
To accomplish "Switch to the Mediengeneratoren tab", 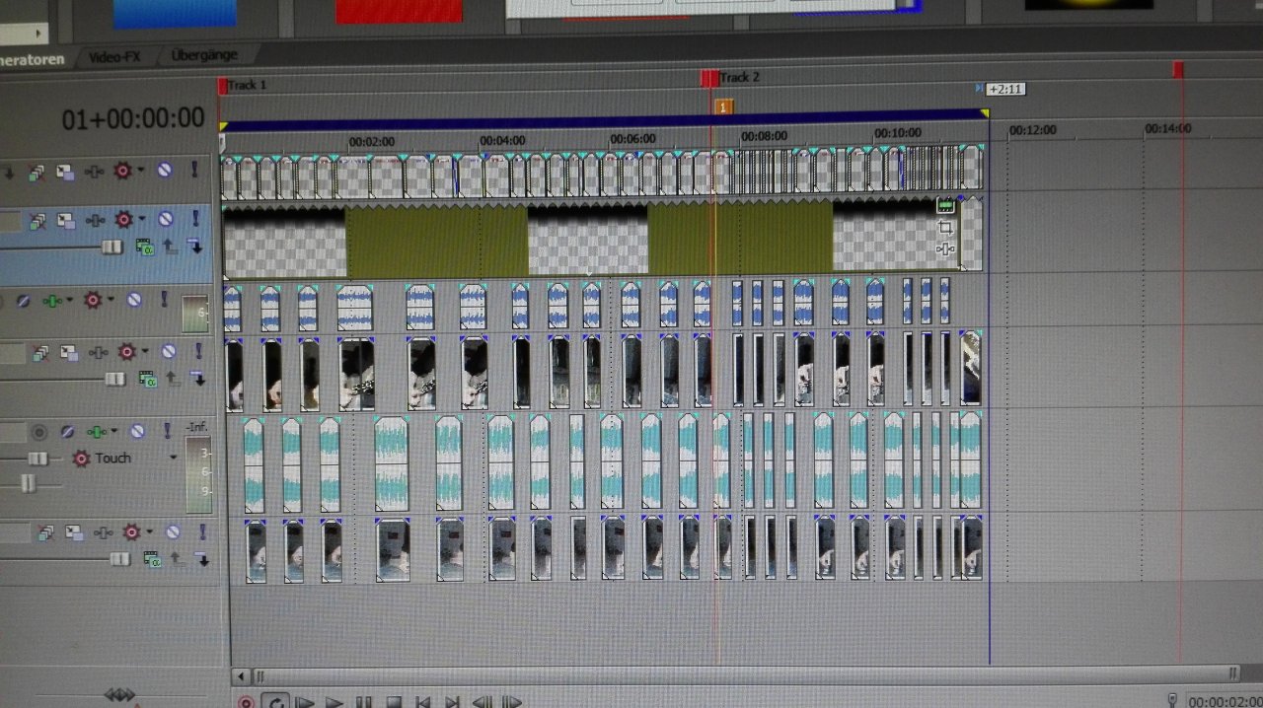I will [x=32, y=59].
